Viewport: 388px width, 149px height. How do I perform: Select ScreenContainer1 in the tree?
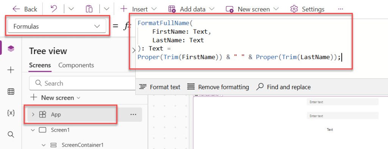pyautogui.click(x=82, y=145)
